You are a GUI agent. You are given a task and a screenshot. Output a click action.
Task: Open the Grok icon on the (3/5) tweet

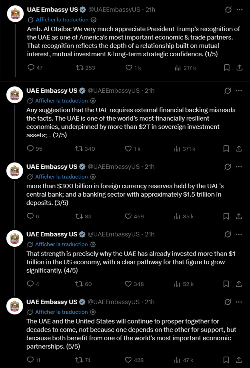coord(228,167)
